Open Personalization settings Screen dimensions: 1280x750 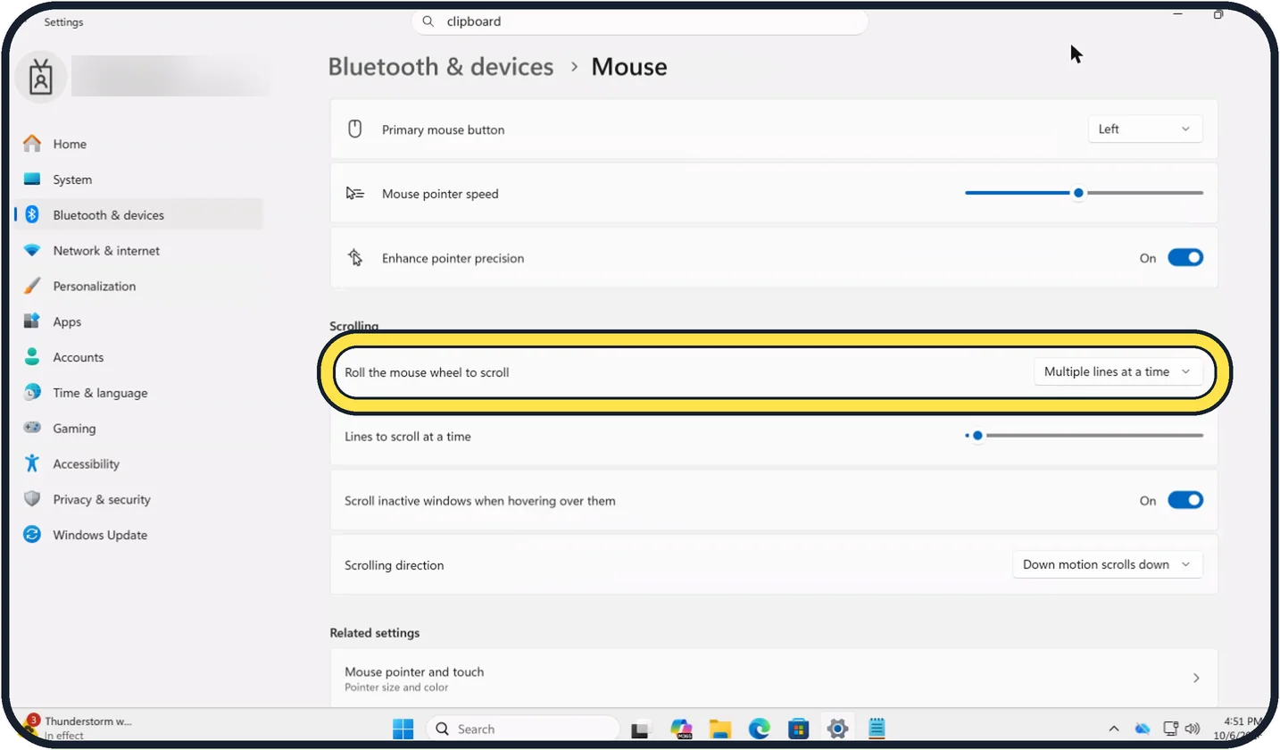(94, 287)
